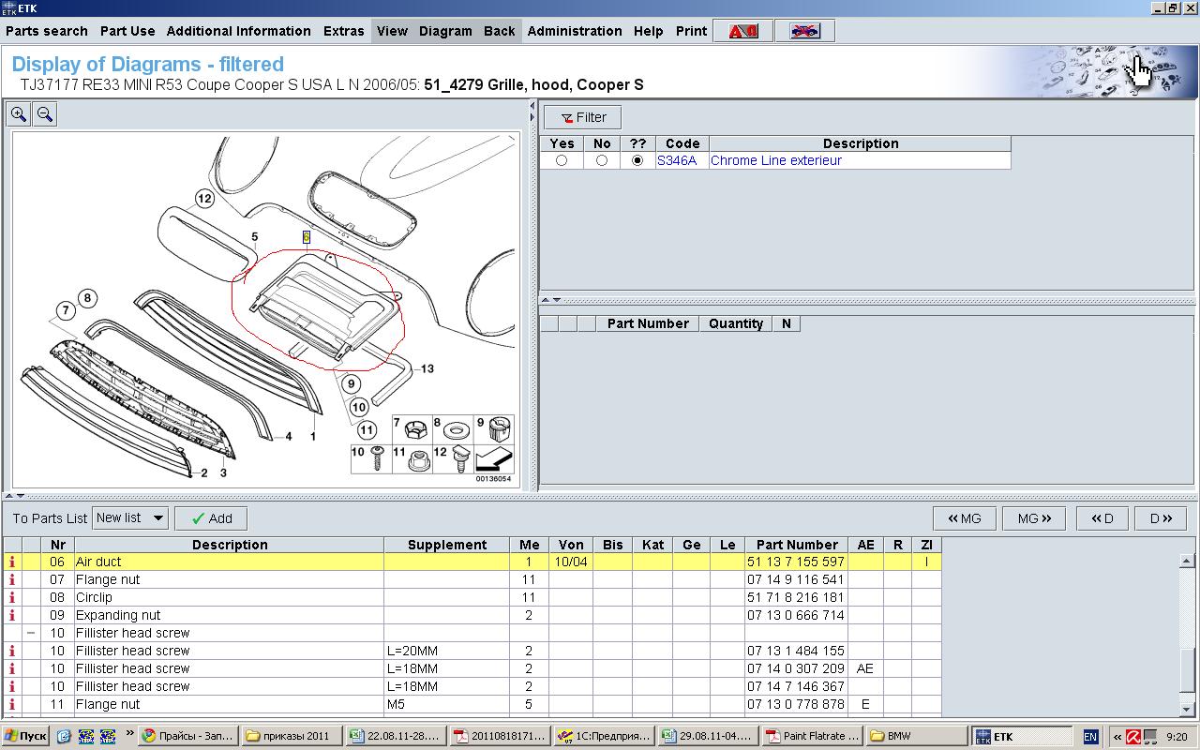The height and width of the screenshot is (750, 1200).
Task: Go to previous main group «MG
Action: click(x=965, y=518)
